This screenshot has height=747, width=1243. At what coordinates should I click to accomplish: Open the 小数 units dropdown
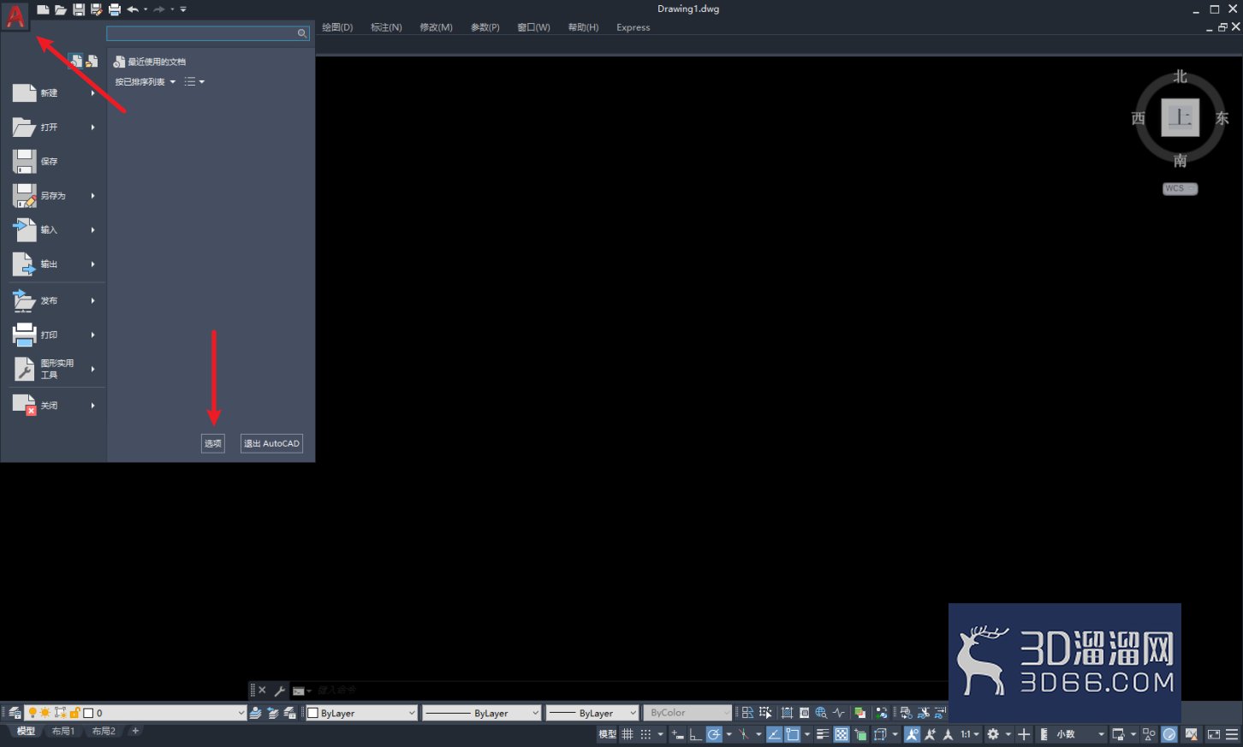tap(1080, 734)
